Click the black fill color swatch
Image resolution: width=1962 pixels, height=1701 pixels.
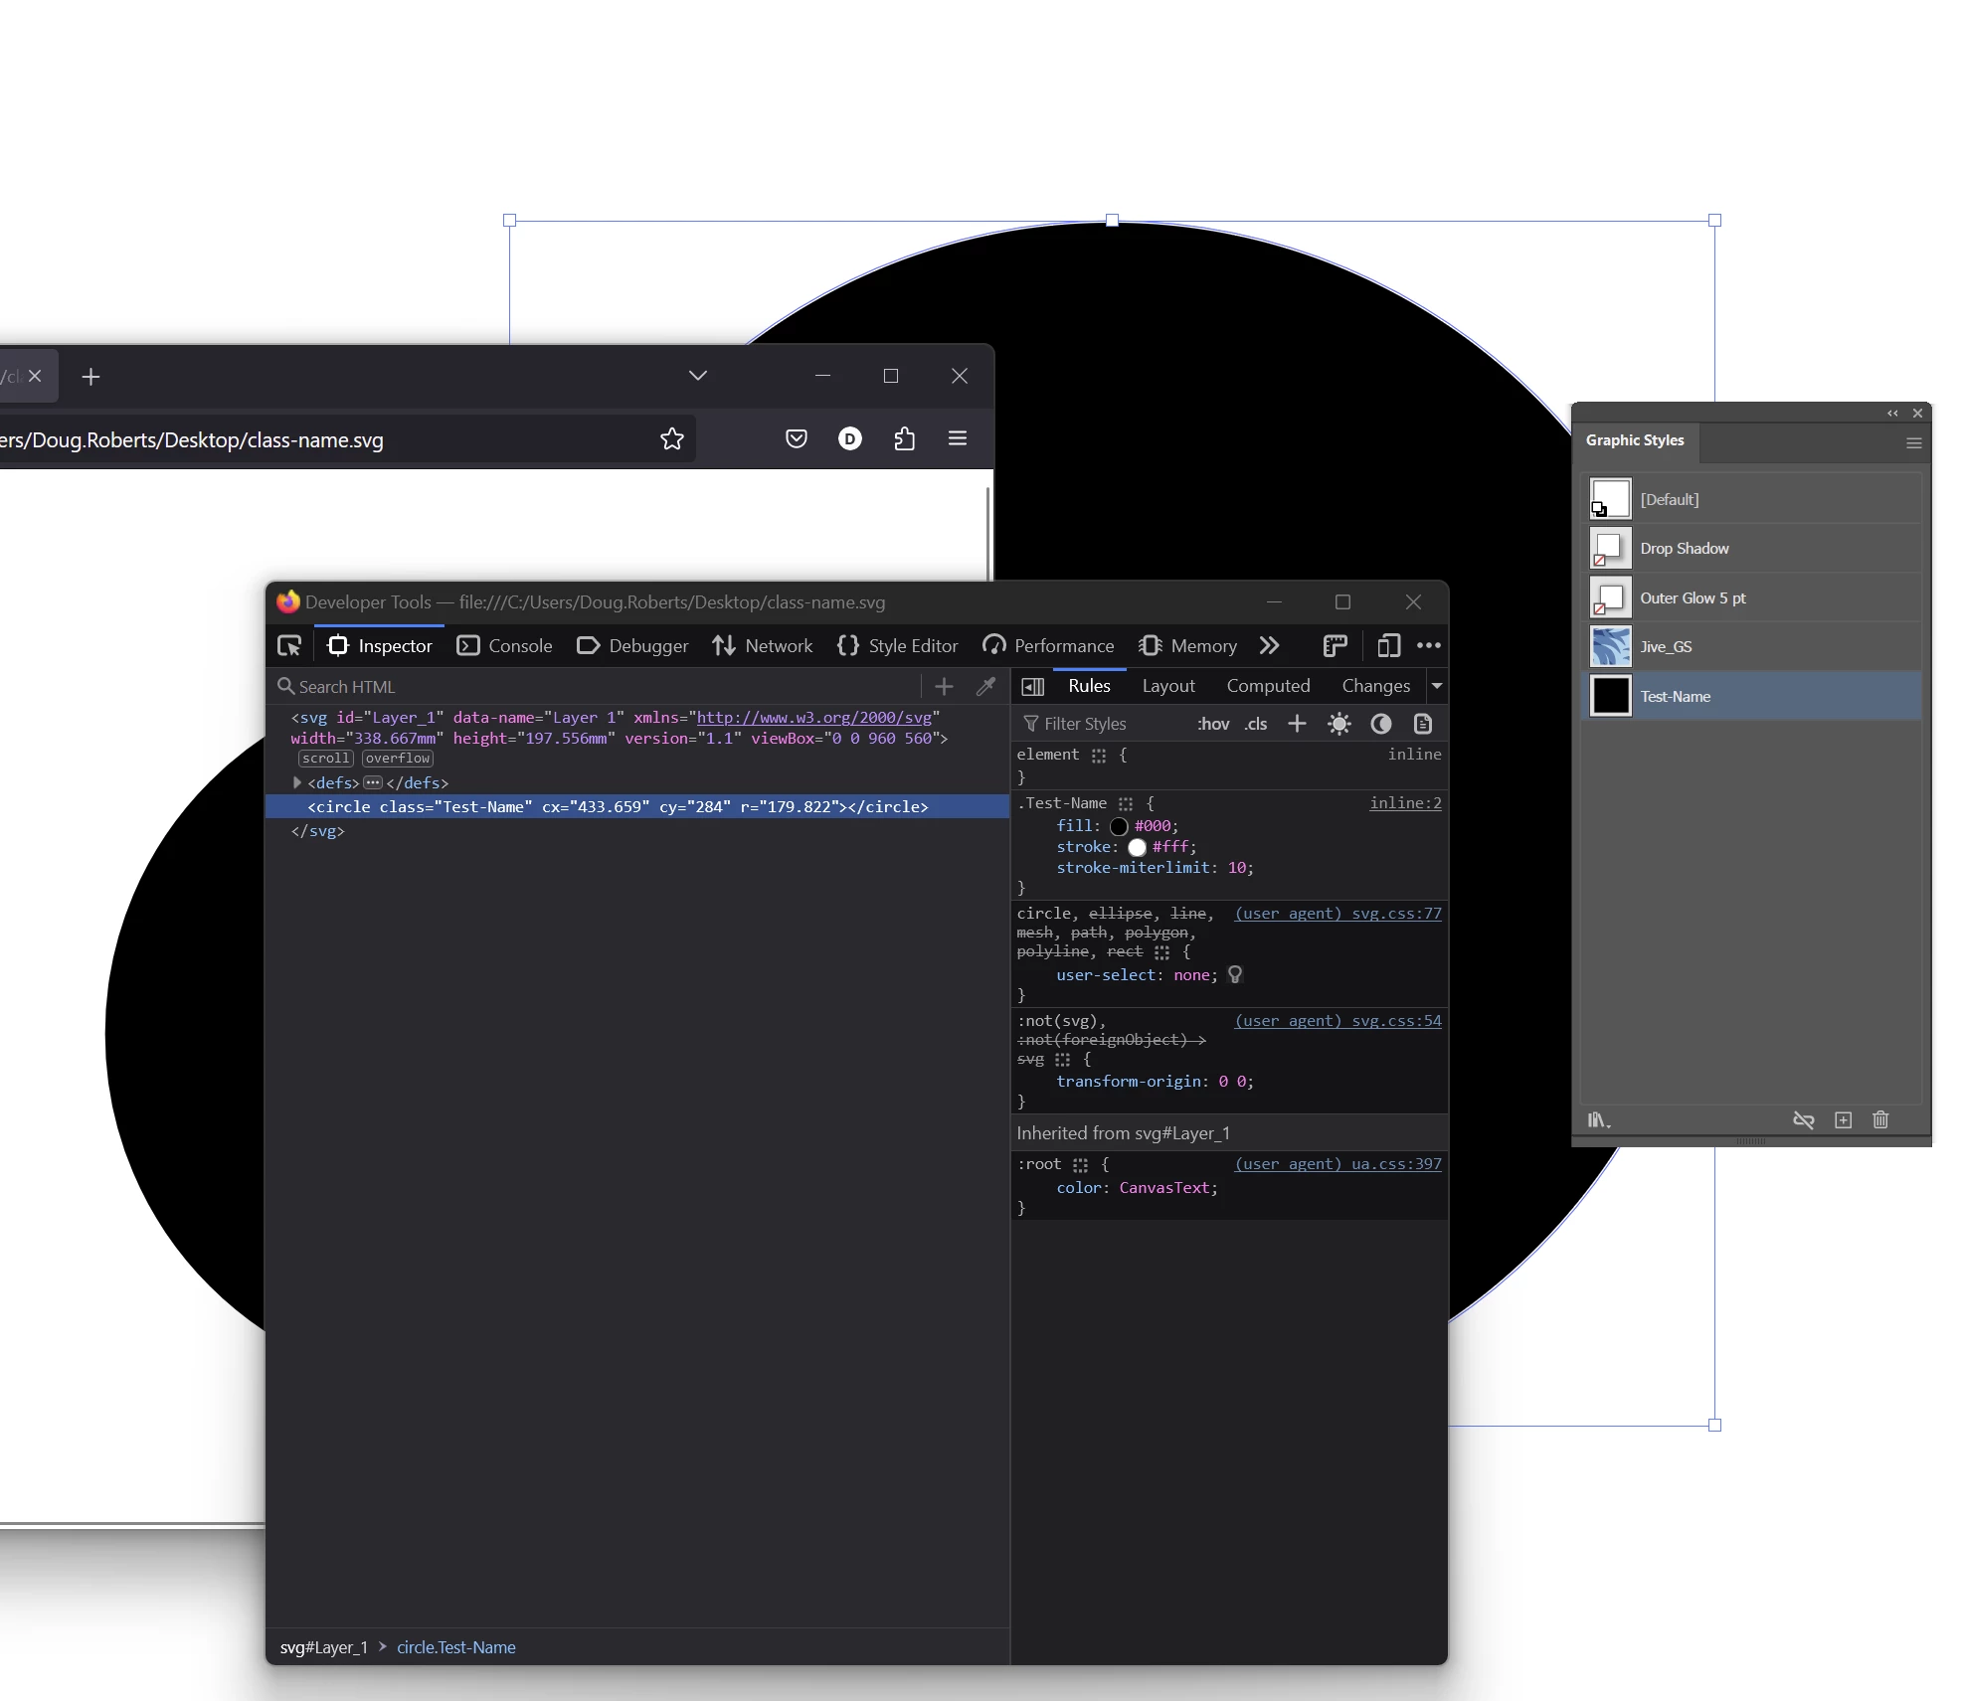pos(1119,826)
